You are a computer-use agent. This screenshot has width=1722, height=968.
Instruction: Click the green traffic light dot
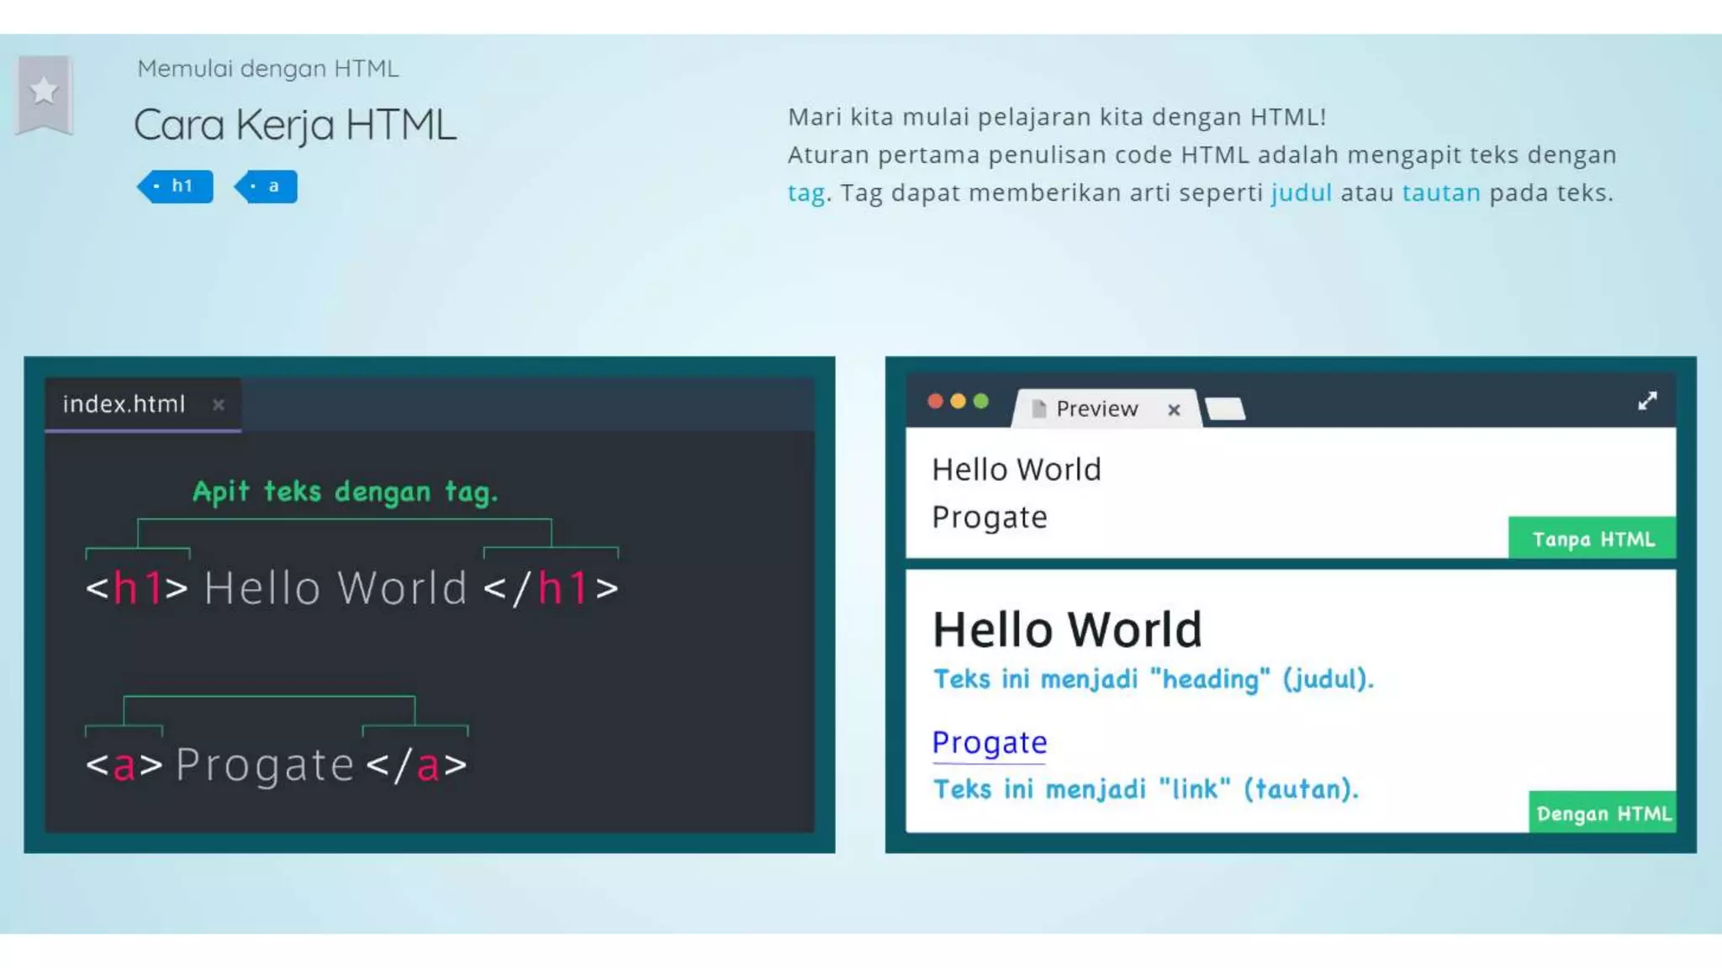pyautogui.click(x=980, y=402)
